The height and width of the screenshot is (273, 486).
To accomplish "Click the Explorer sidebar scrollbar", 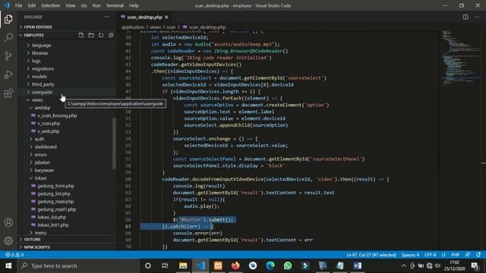I will (x=114, y=143).
